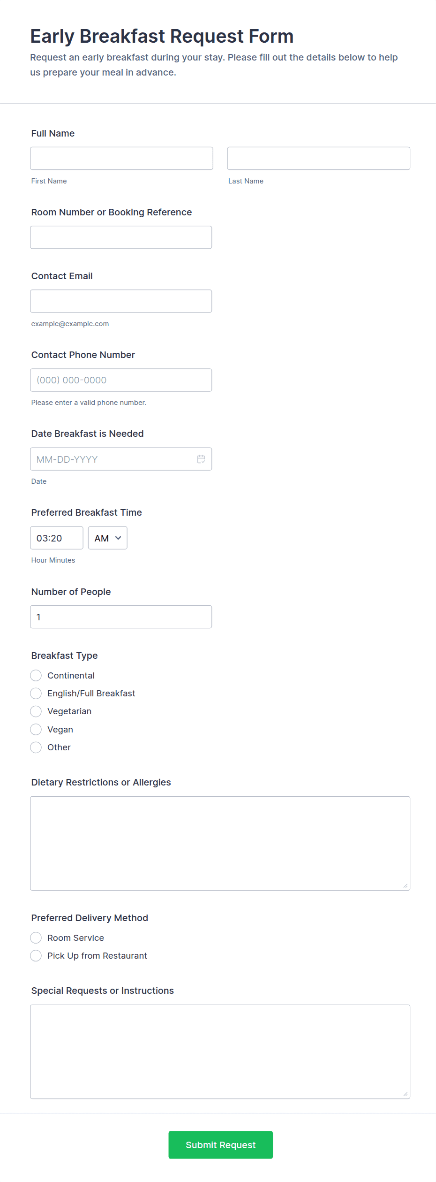436x1182 pixels.
Task: Click the Special Requests or Instructions textarea
Action: pos(220,1051)
